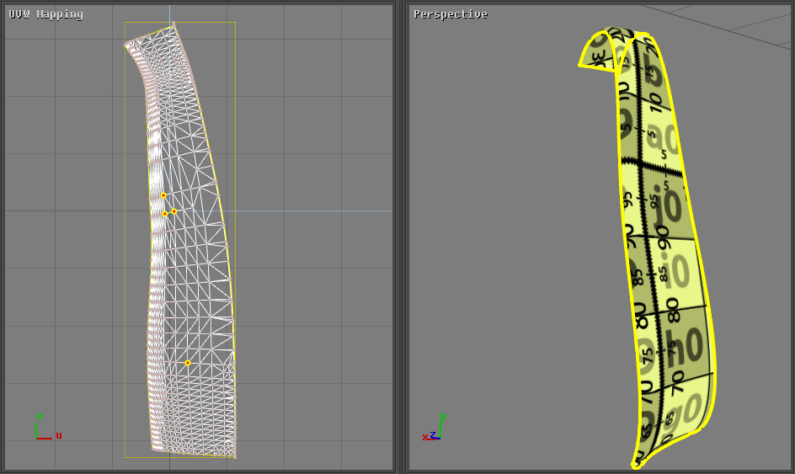The image size is (795, 474).
Task: Click the bottom tip of the 3D strip model
Action: coord(636,464)
